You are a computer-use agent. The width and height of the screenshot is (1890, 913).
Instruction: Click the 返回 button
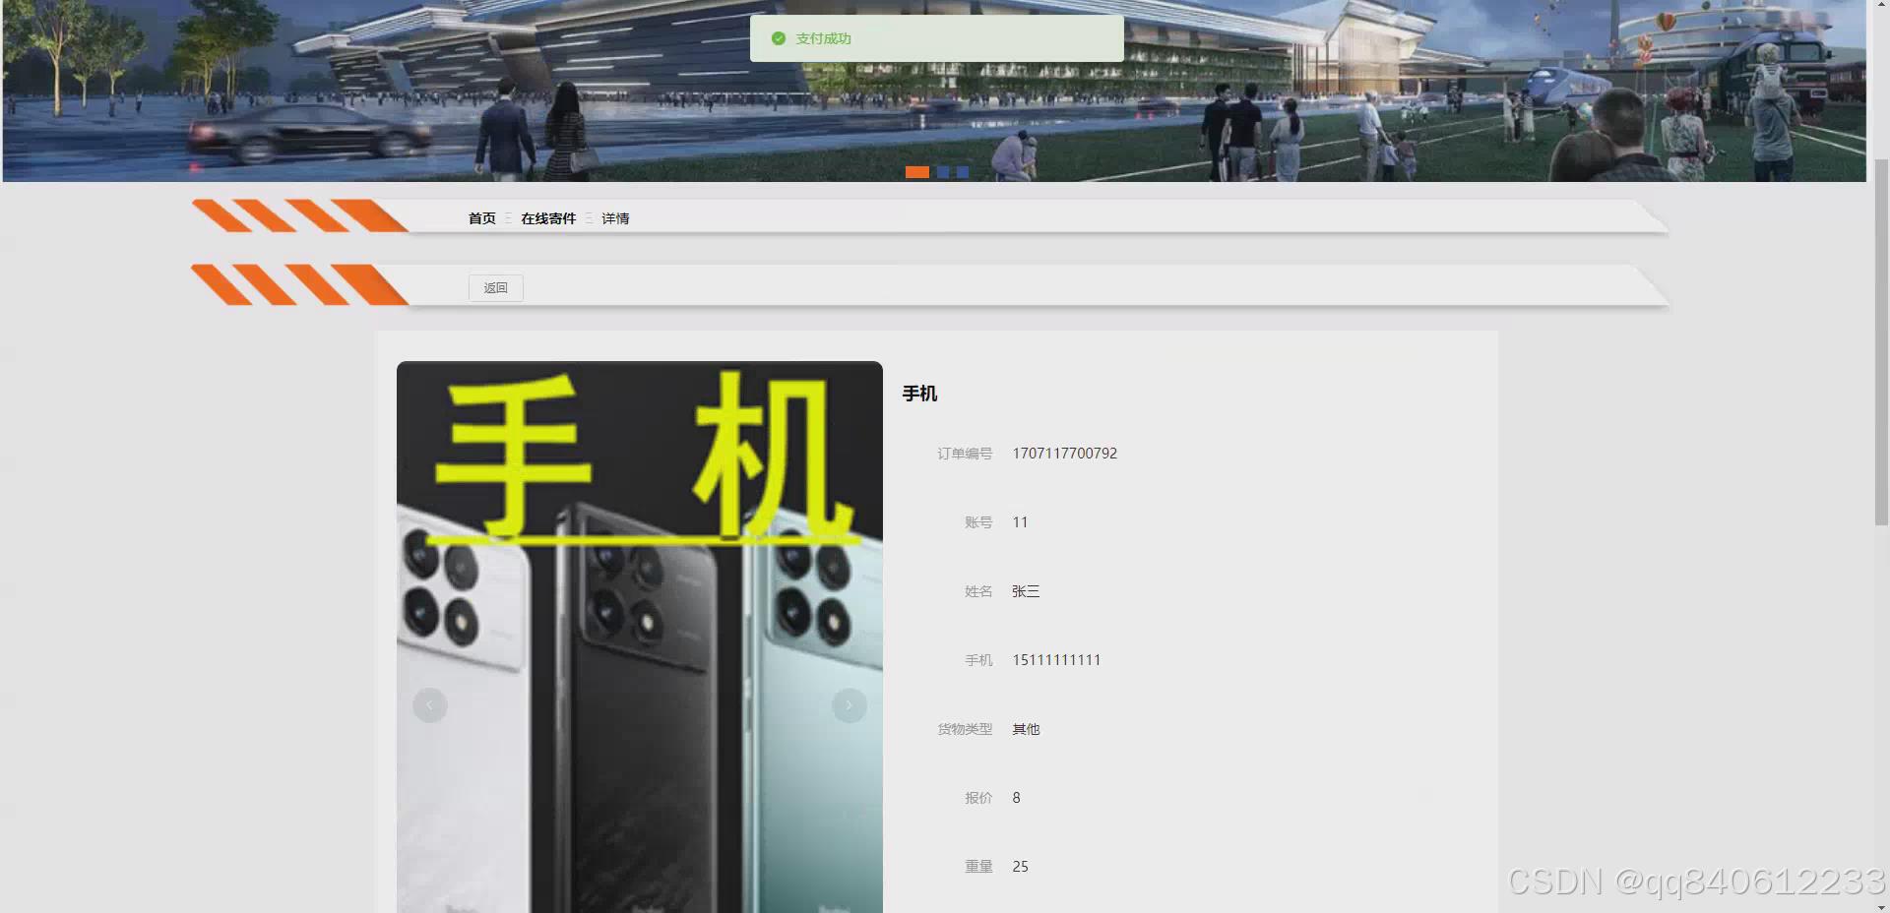coord(495,287)
